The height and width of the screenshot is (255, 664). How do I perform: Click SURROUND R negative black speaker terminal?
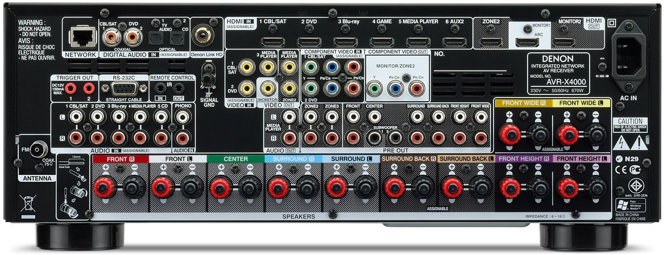pyautogui.click(x=308, y=188)
